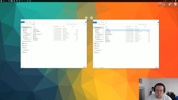Open the Share tab in 1.11 Server window

coord(30,22)
